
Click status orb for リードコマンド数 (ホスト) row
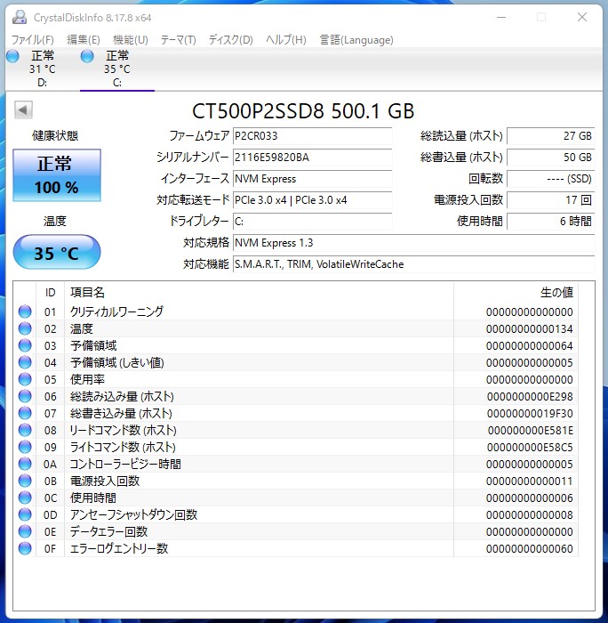pos(25,430)
